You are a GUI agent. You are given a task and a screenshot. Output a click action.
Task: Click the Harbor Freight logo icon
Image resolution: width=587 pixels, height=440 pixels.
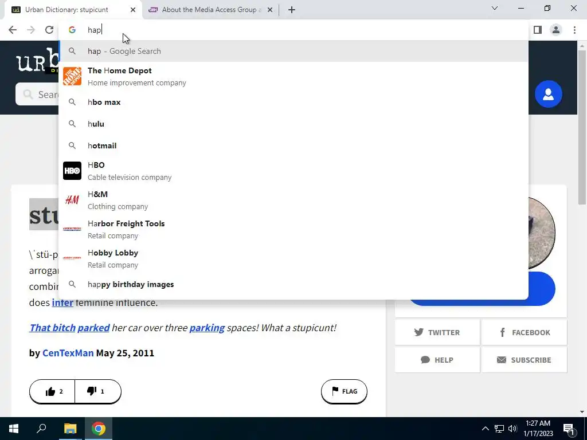tap(72, 229)
